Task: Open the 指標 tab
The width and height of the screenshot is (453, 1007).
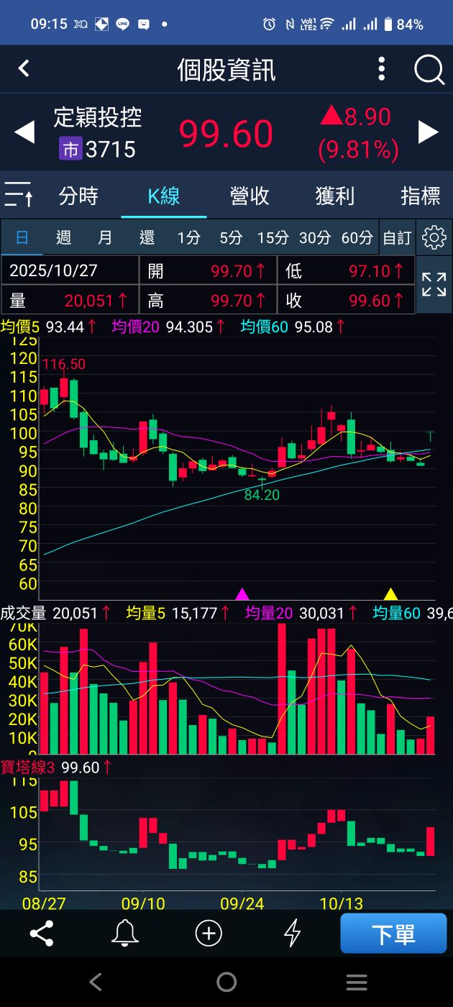Action: (x=421, y=196)
